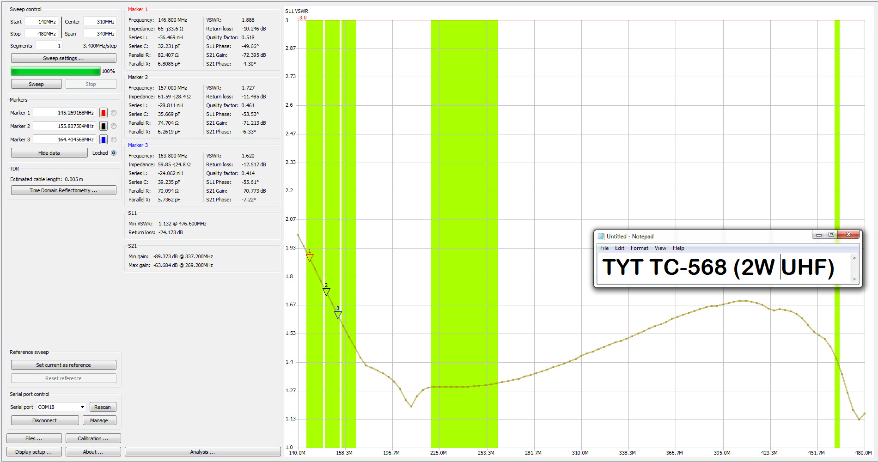Click the Marker 2 frequency field
The height and width of the screenshot is (462, 878).
coord(64,126)
